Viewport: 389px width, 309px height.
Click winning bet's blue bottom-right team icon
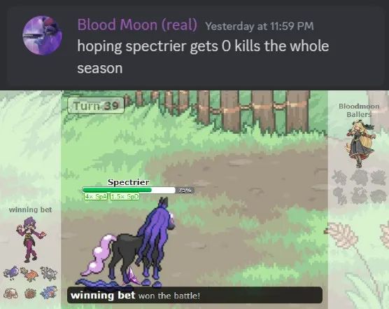(48, 292)
